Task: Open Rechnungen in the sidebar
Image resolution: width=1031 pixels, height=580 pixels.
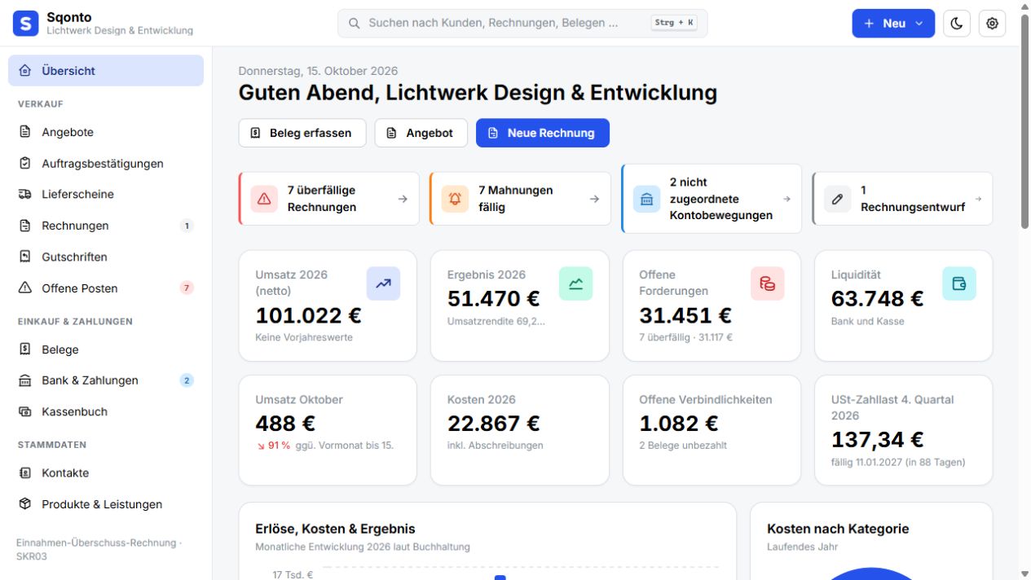Action: pos(106,226)
